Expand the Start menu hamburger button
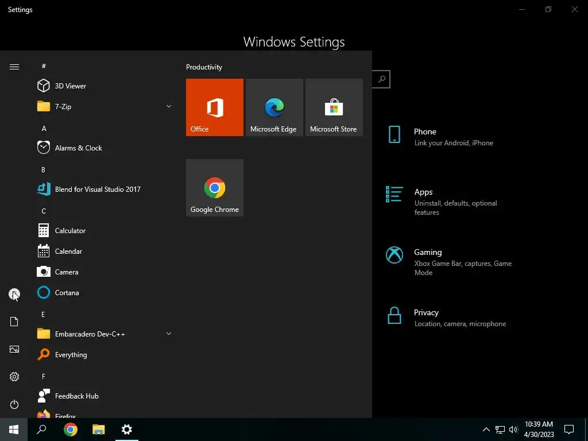 click(x=14, y=67)
